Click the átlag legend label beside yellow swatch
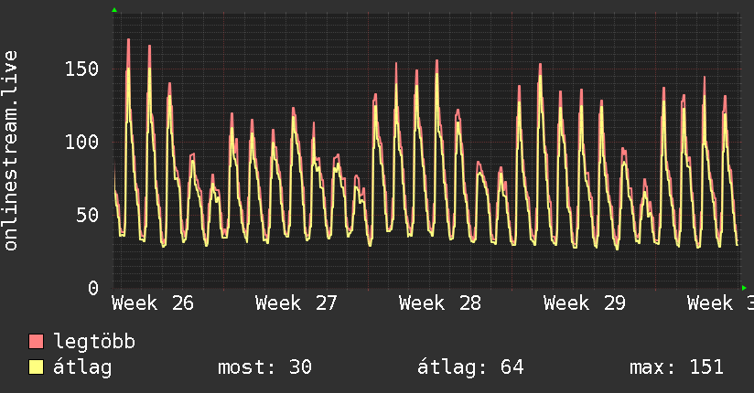The height and width of the screenshot is (393, 754). pyautogui.click(x=82, y=367)
